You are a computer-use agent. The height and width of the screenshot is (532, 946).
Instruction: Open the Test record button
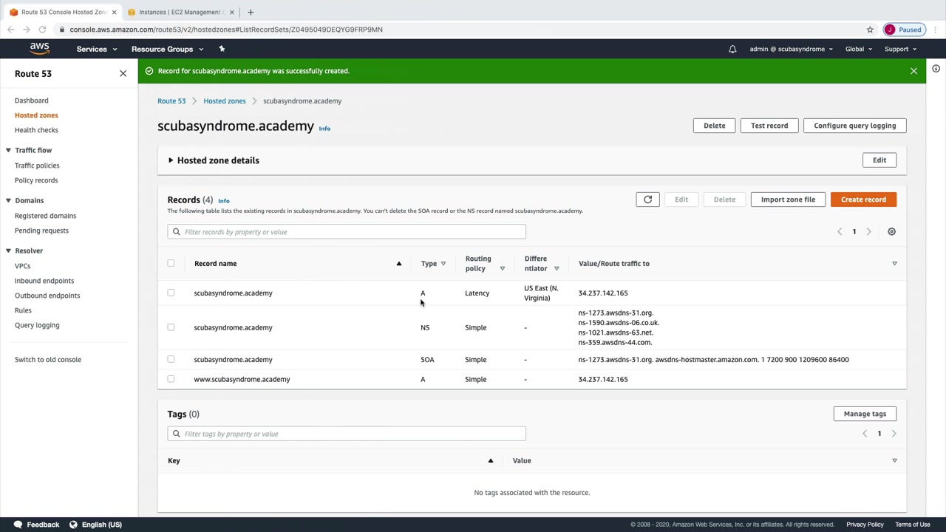point(769,126)
